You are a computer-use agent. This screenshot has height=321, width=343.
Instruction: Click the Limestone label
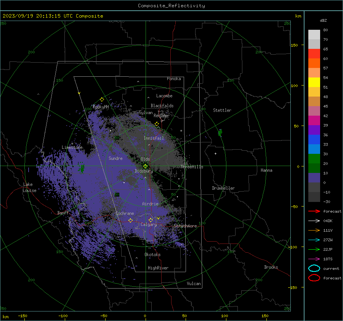[x=72, y=147]
